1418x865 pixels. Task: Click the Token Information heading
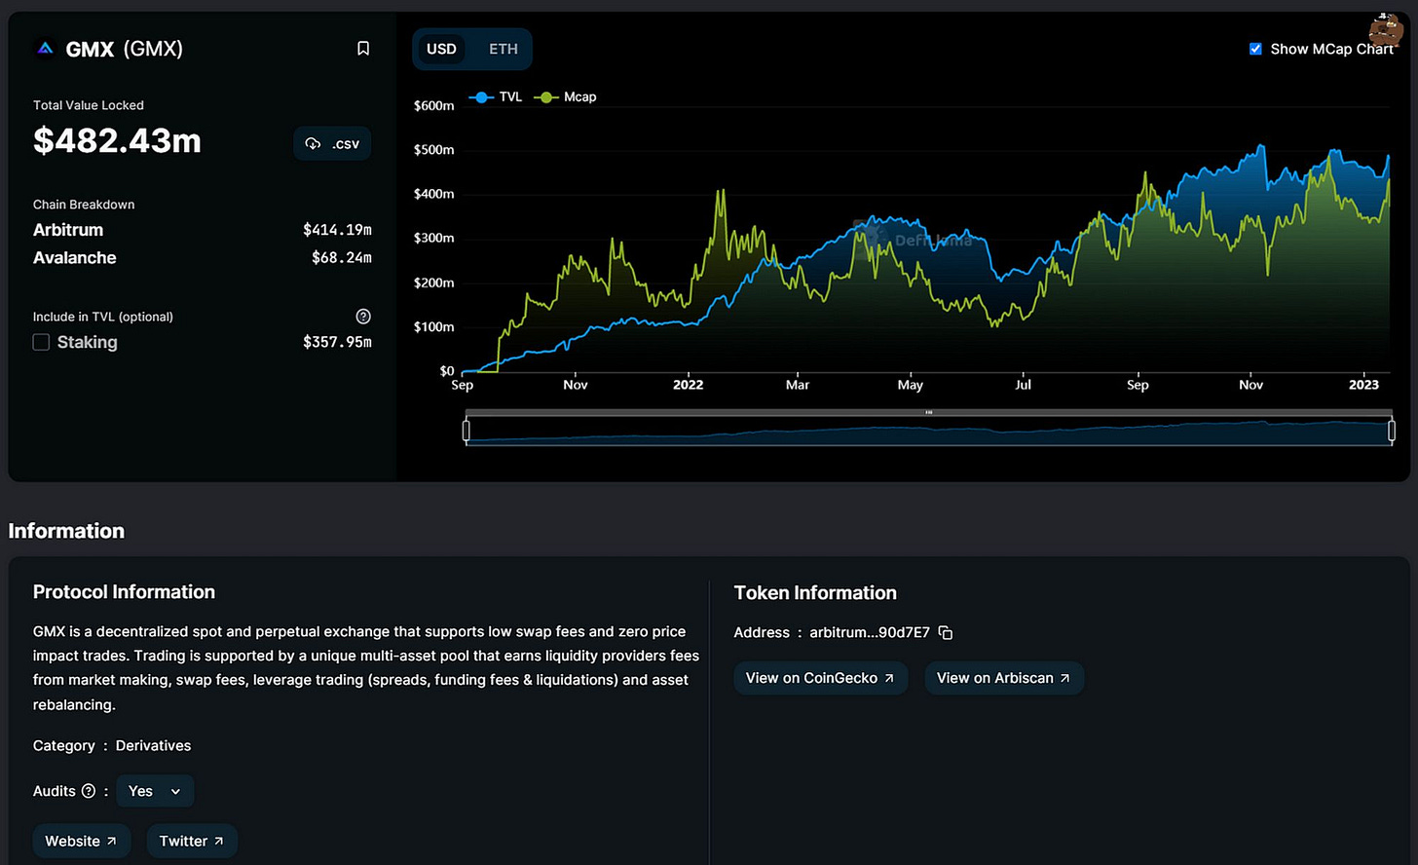[815, 593]
